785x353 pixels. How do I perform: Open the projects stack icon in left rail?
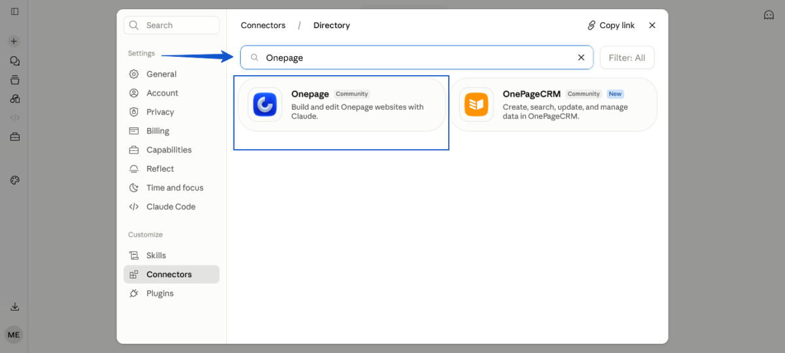point(14,80)
